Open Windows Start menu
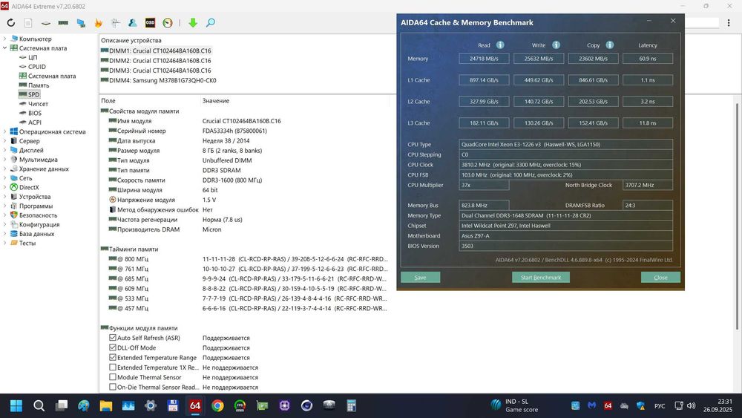 tap(16, 405)
